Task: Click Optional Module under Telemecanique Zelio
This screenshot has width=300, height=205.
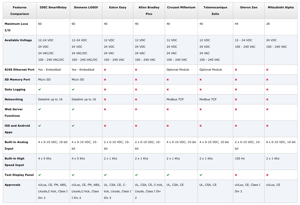Action: (x=211, y=70)
